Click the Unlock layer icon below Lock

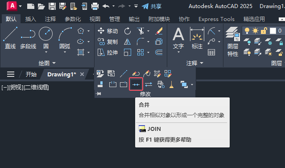click(279, 52)
